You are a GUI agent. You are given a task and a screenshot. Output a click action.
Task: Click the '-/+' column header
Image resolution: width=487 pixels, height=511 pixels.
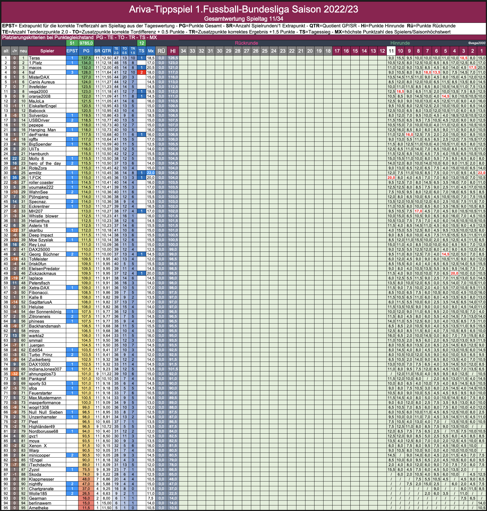point(15,51)
